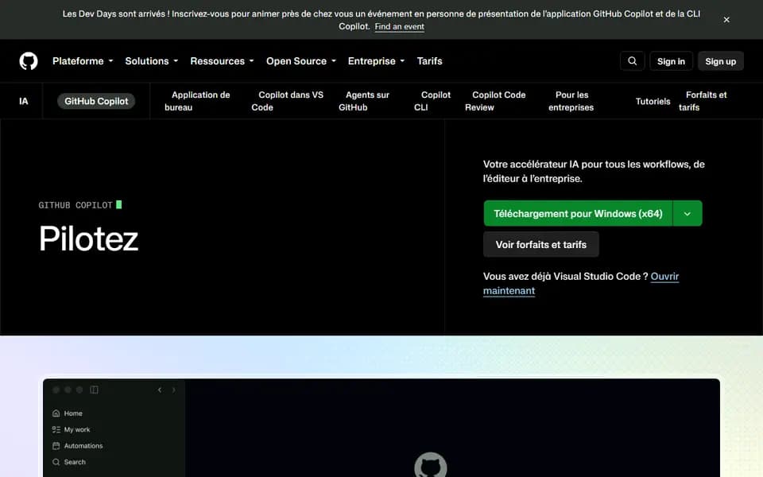Click the Search icon in preview sidebar
The width and height of the screenshot is (763, 477).
coord(56,462)
